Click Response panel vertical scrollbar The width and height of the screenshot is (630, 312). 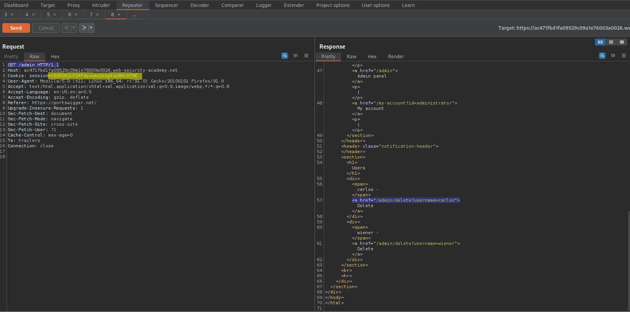coord(628,260)
